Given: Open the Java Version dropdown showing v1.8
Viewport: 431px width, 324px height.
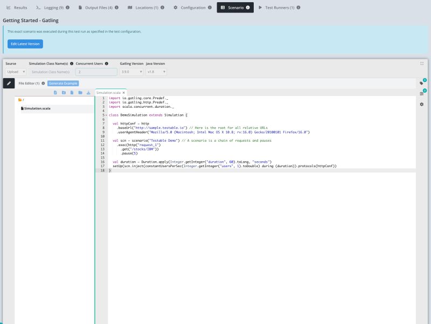Looking at the screenshot, I should [156, 72].
